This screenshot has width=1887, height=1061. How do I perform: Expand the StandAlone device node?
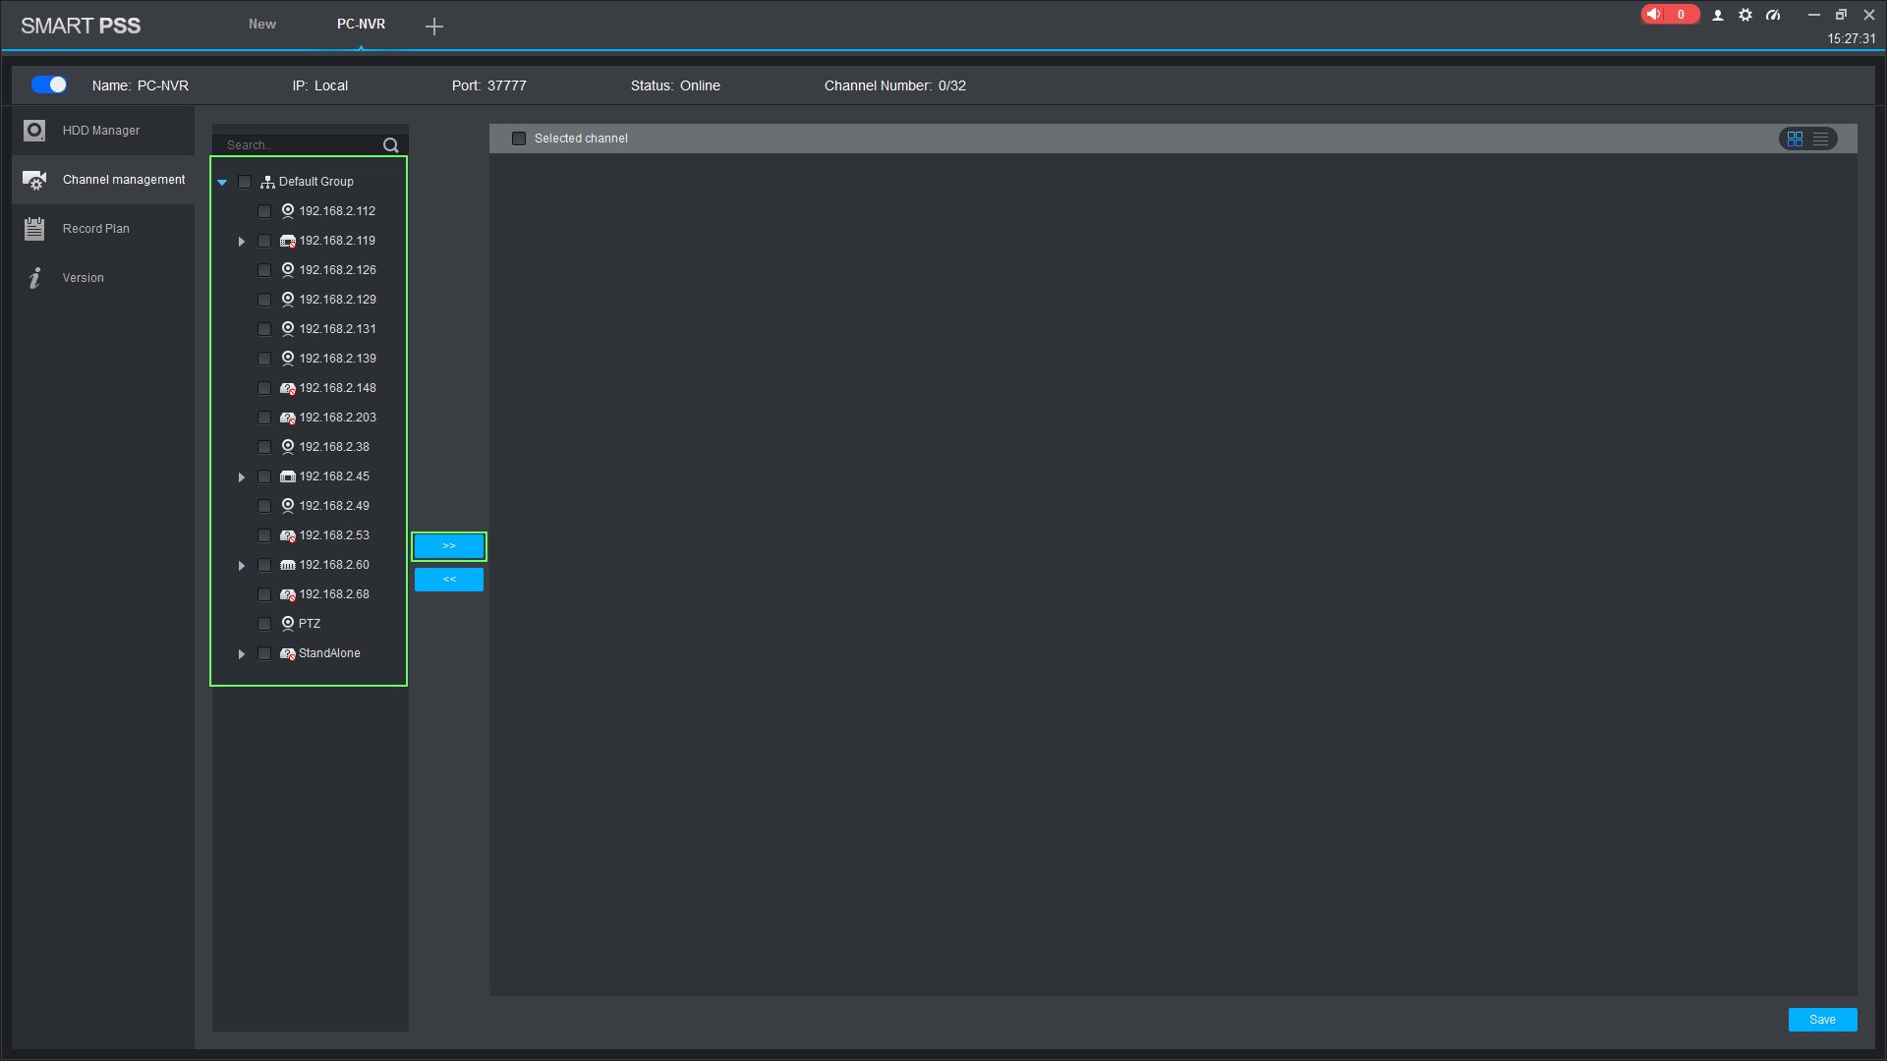242,653
